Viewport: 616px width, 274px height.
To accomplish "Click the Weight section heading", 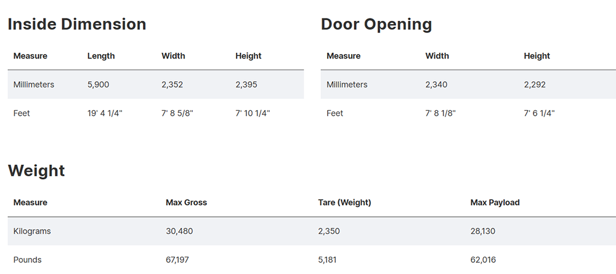I will pos(36,171).
